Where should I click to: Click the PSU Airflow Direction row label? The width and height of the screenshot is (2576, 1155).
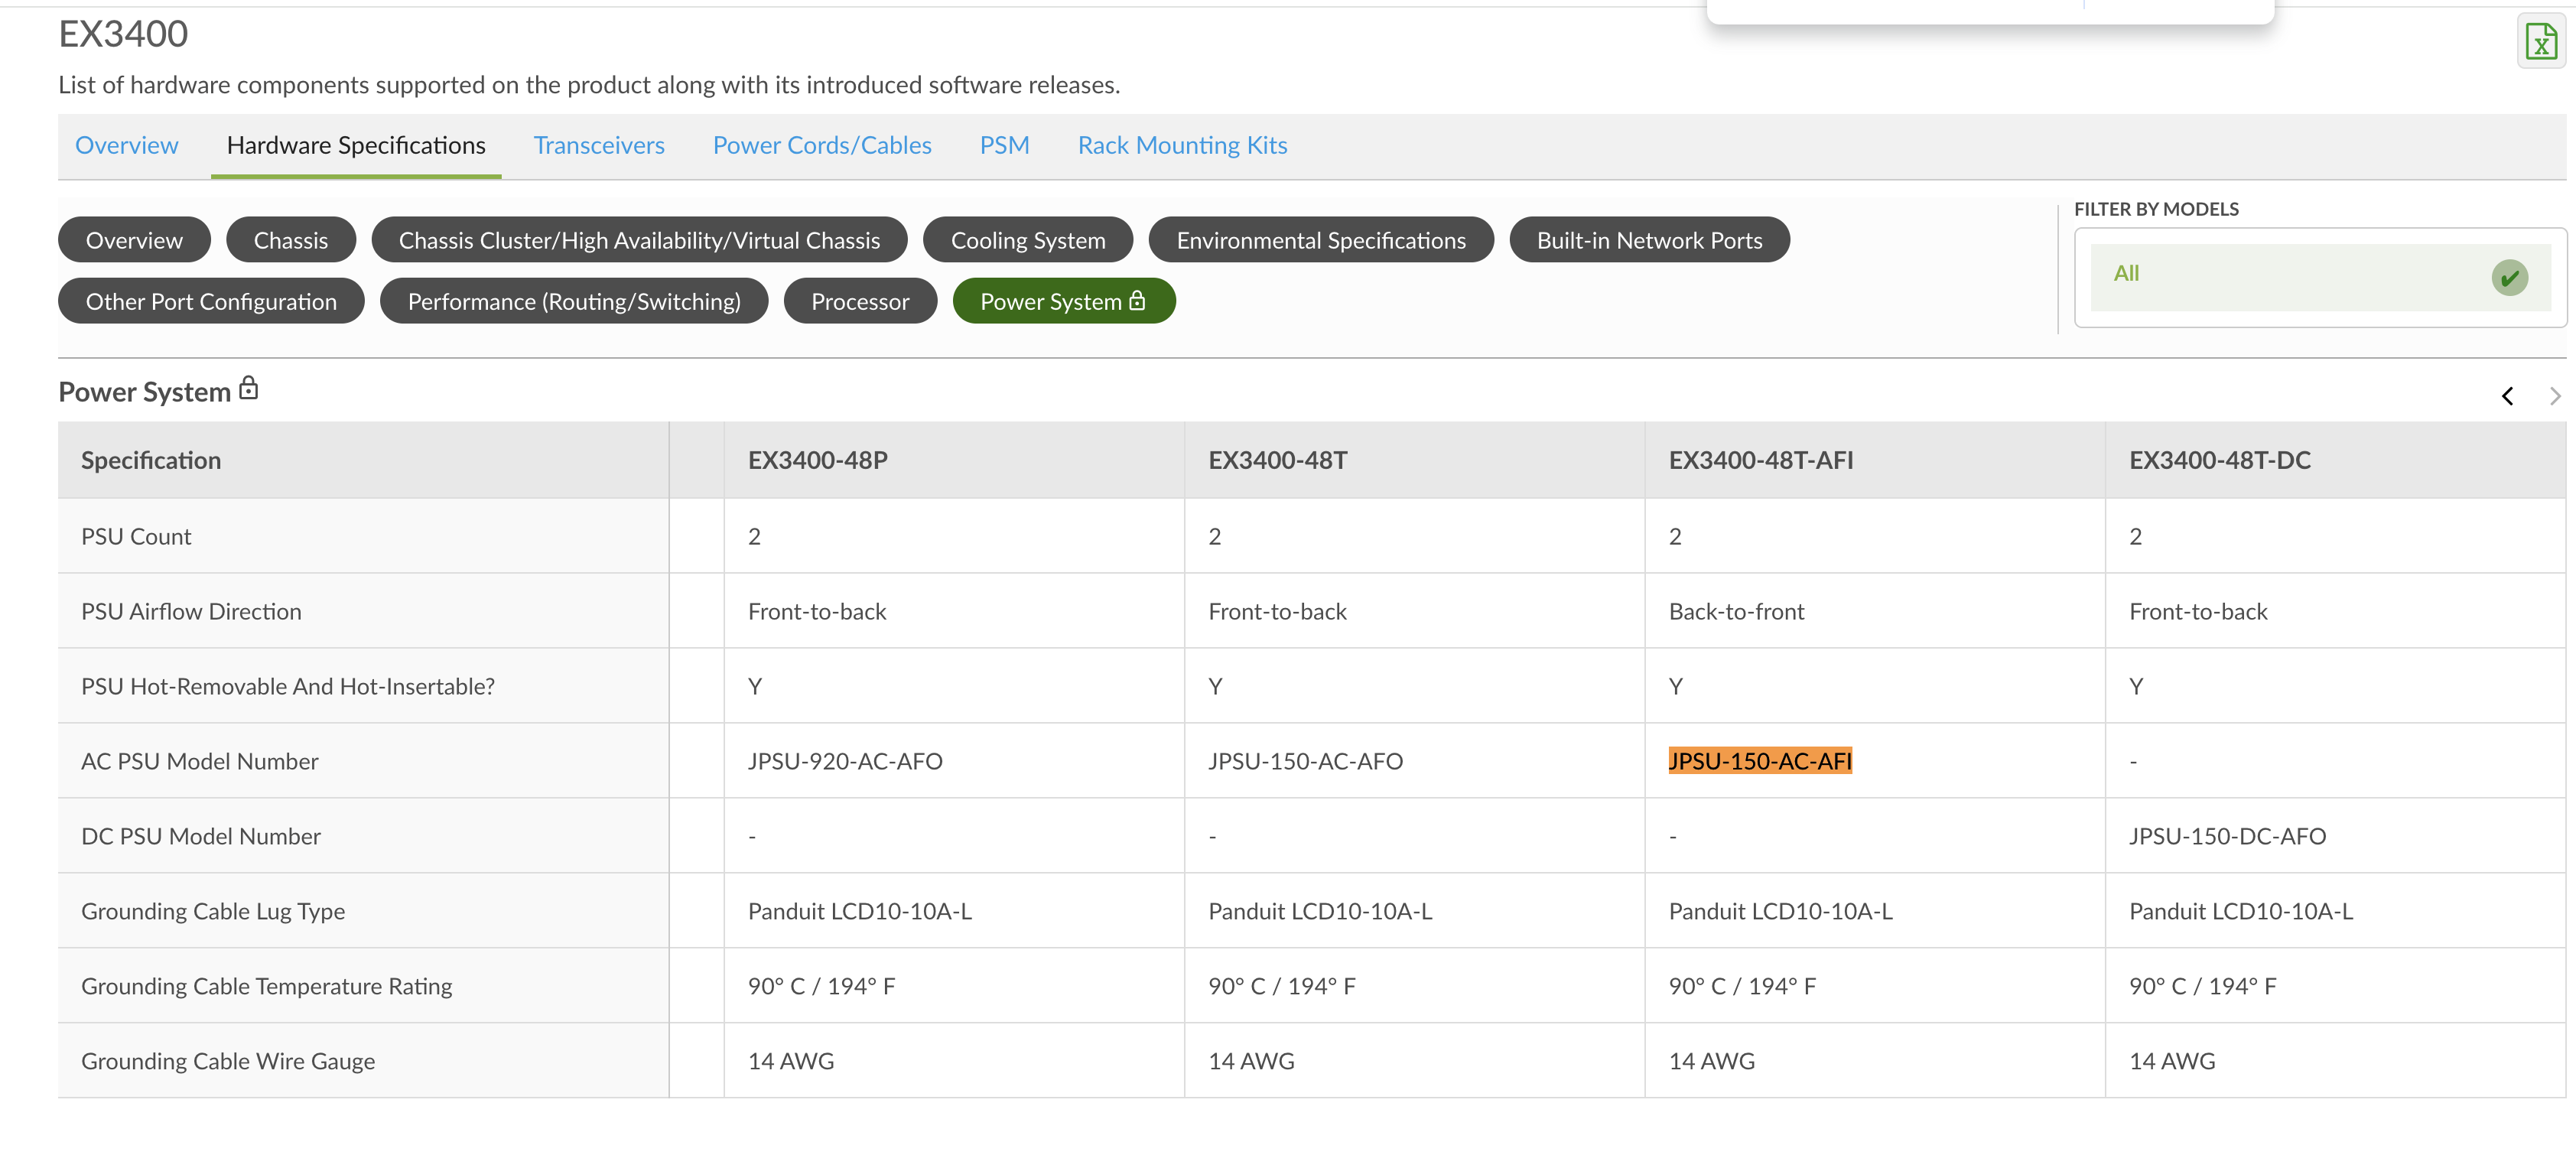[191, 611]
